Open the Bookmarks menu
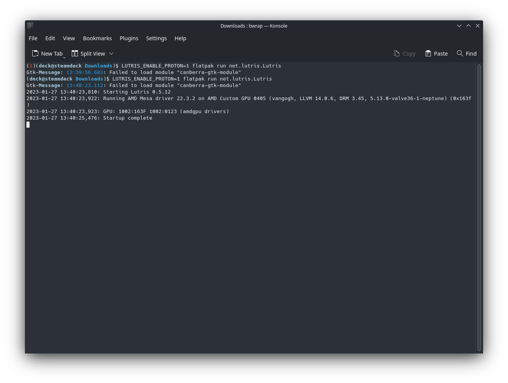 [97, 38]
